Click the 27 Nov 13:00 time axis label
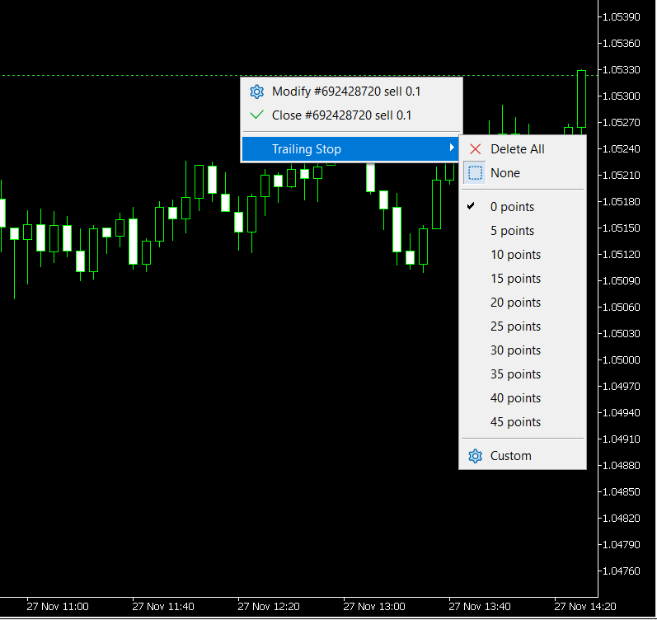Viewport: 657px width, 620px height. point(374,607)
